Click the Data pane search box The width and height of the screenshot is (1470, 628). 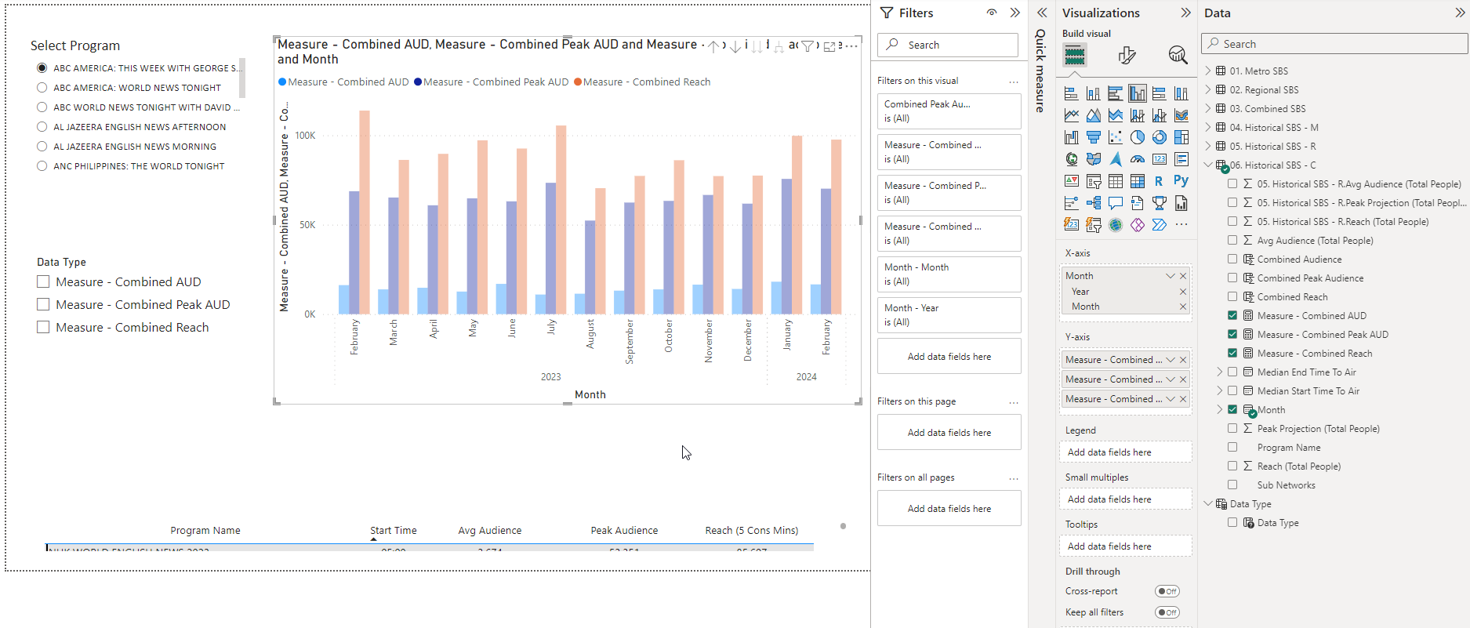[1334, 44]
